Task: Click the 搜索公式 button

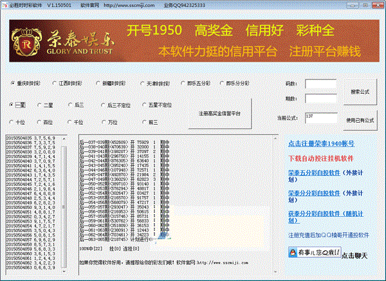Action: (x=360, y=92)
